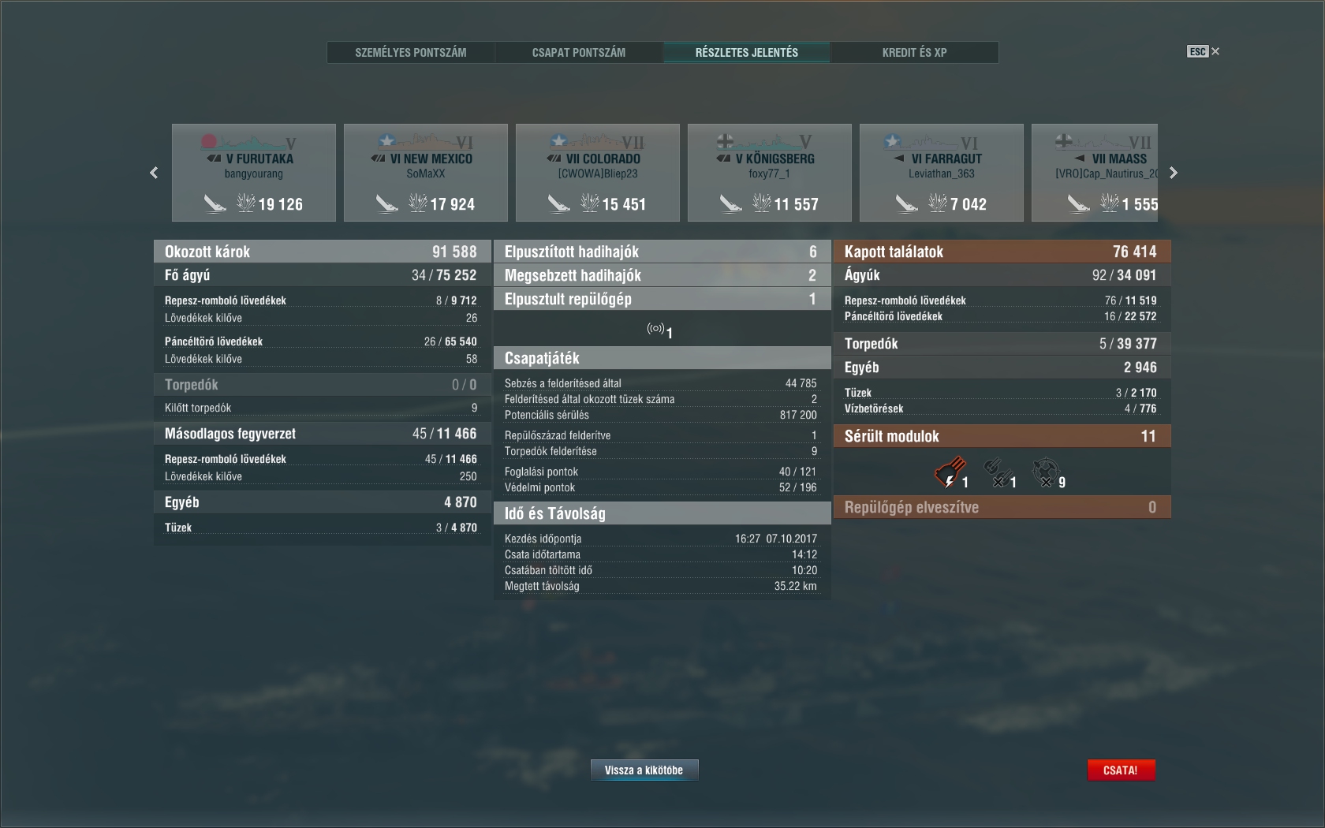Viewport: 1325px width, 828px height.
Task: Select the VII Maass ship card
Action: (1095, 173)
